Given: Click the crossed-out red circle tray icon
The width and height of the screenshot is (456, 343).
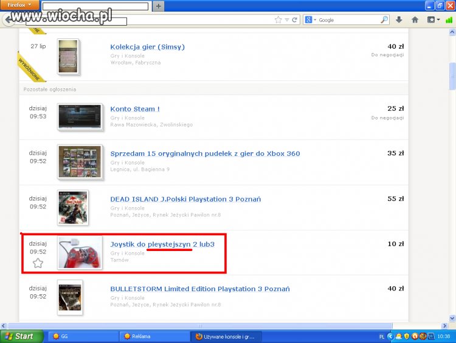Looking at the screenshot, I should (x=423, y=336).
